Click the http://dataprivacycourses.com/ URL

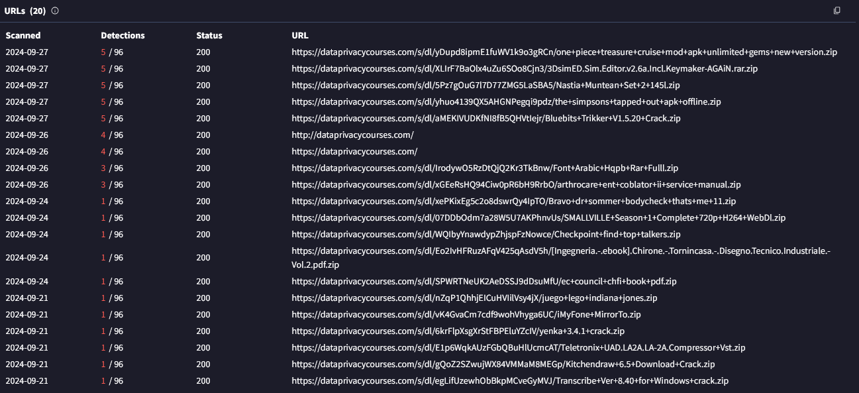352,135
